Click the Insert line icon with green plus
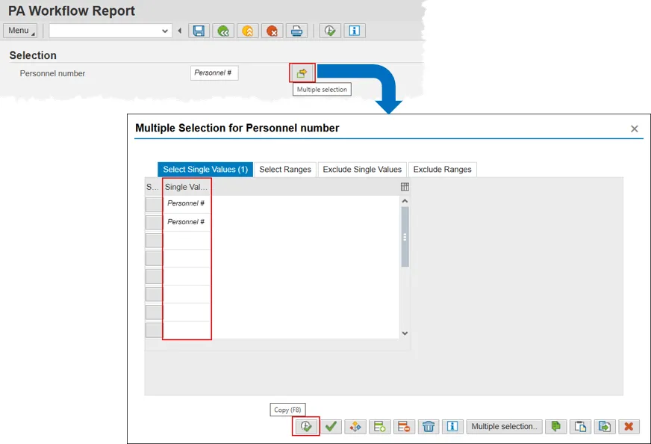 (380, 426)
